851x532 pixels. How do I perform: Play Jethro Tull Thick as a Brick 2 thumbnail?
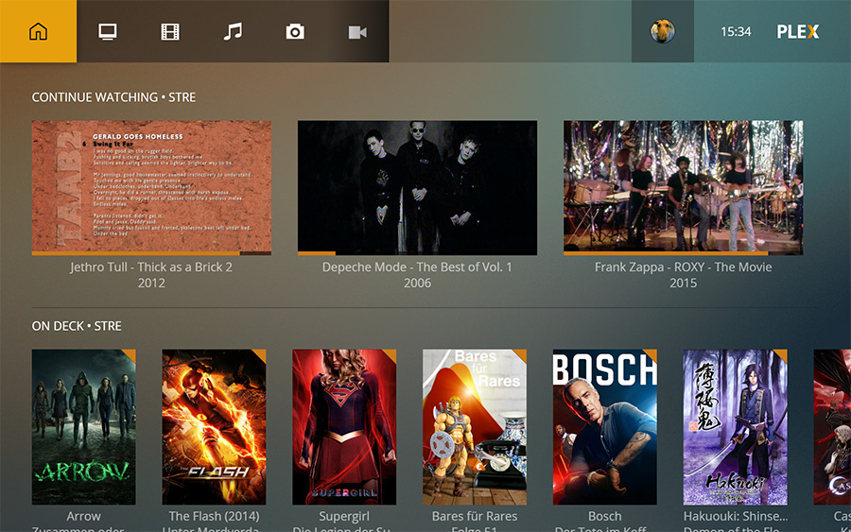point(151,186)
